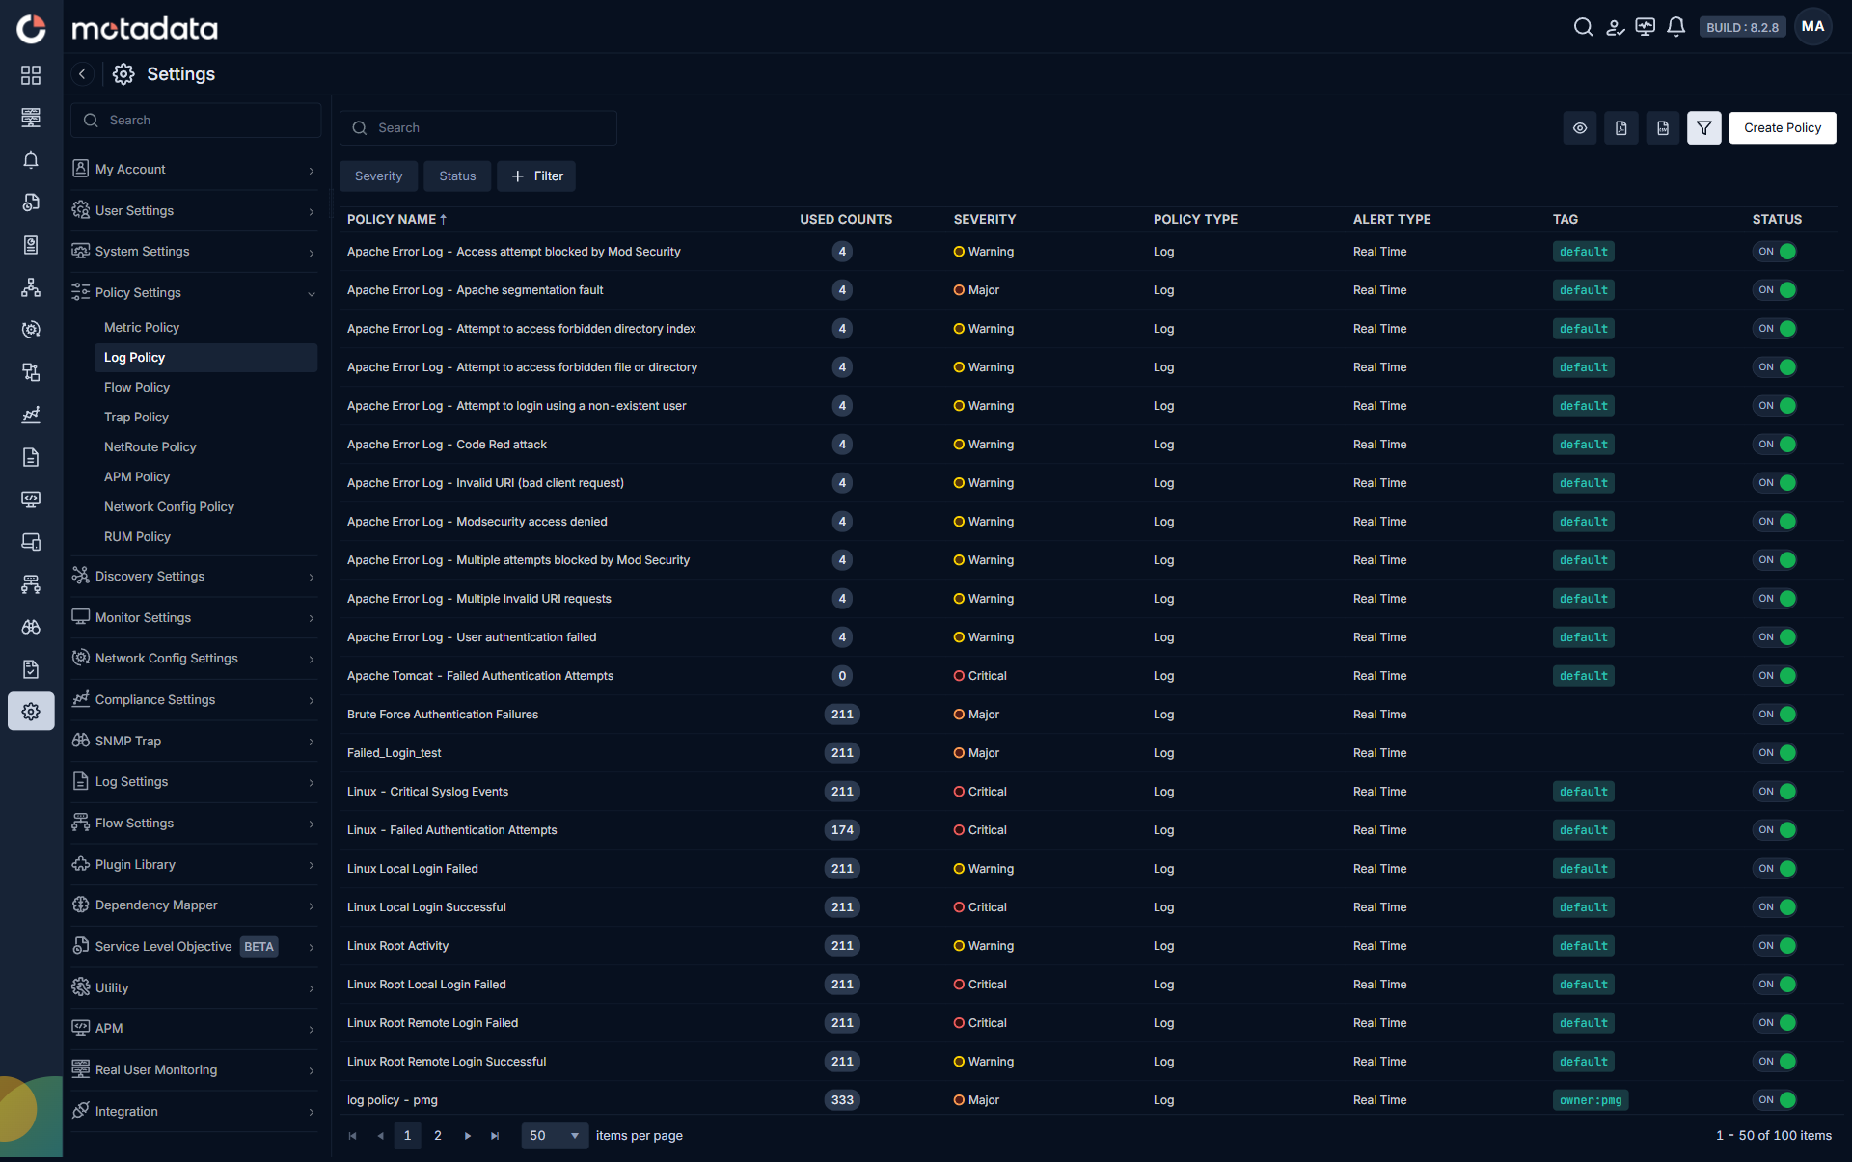
Task: Disable Code Red attack policy toggle
Action: [1775, 445]
